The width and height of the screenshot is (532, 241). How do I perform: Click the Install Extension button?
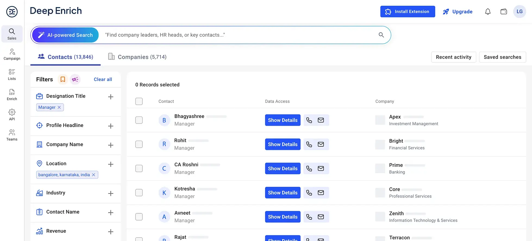pyautogui.click(x=408, y=11)
